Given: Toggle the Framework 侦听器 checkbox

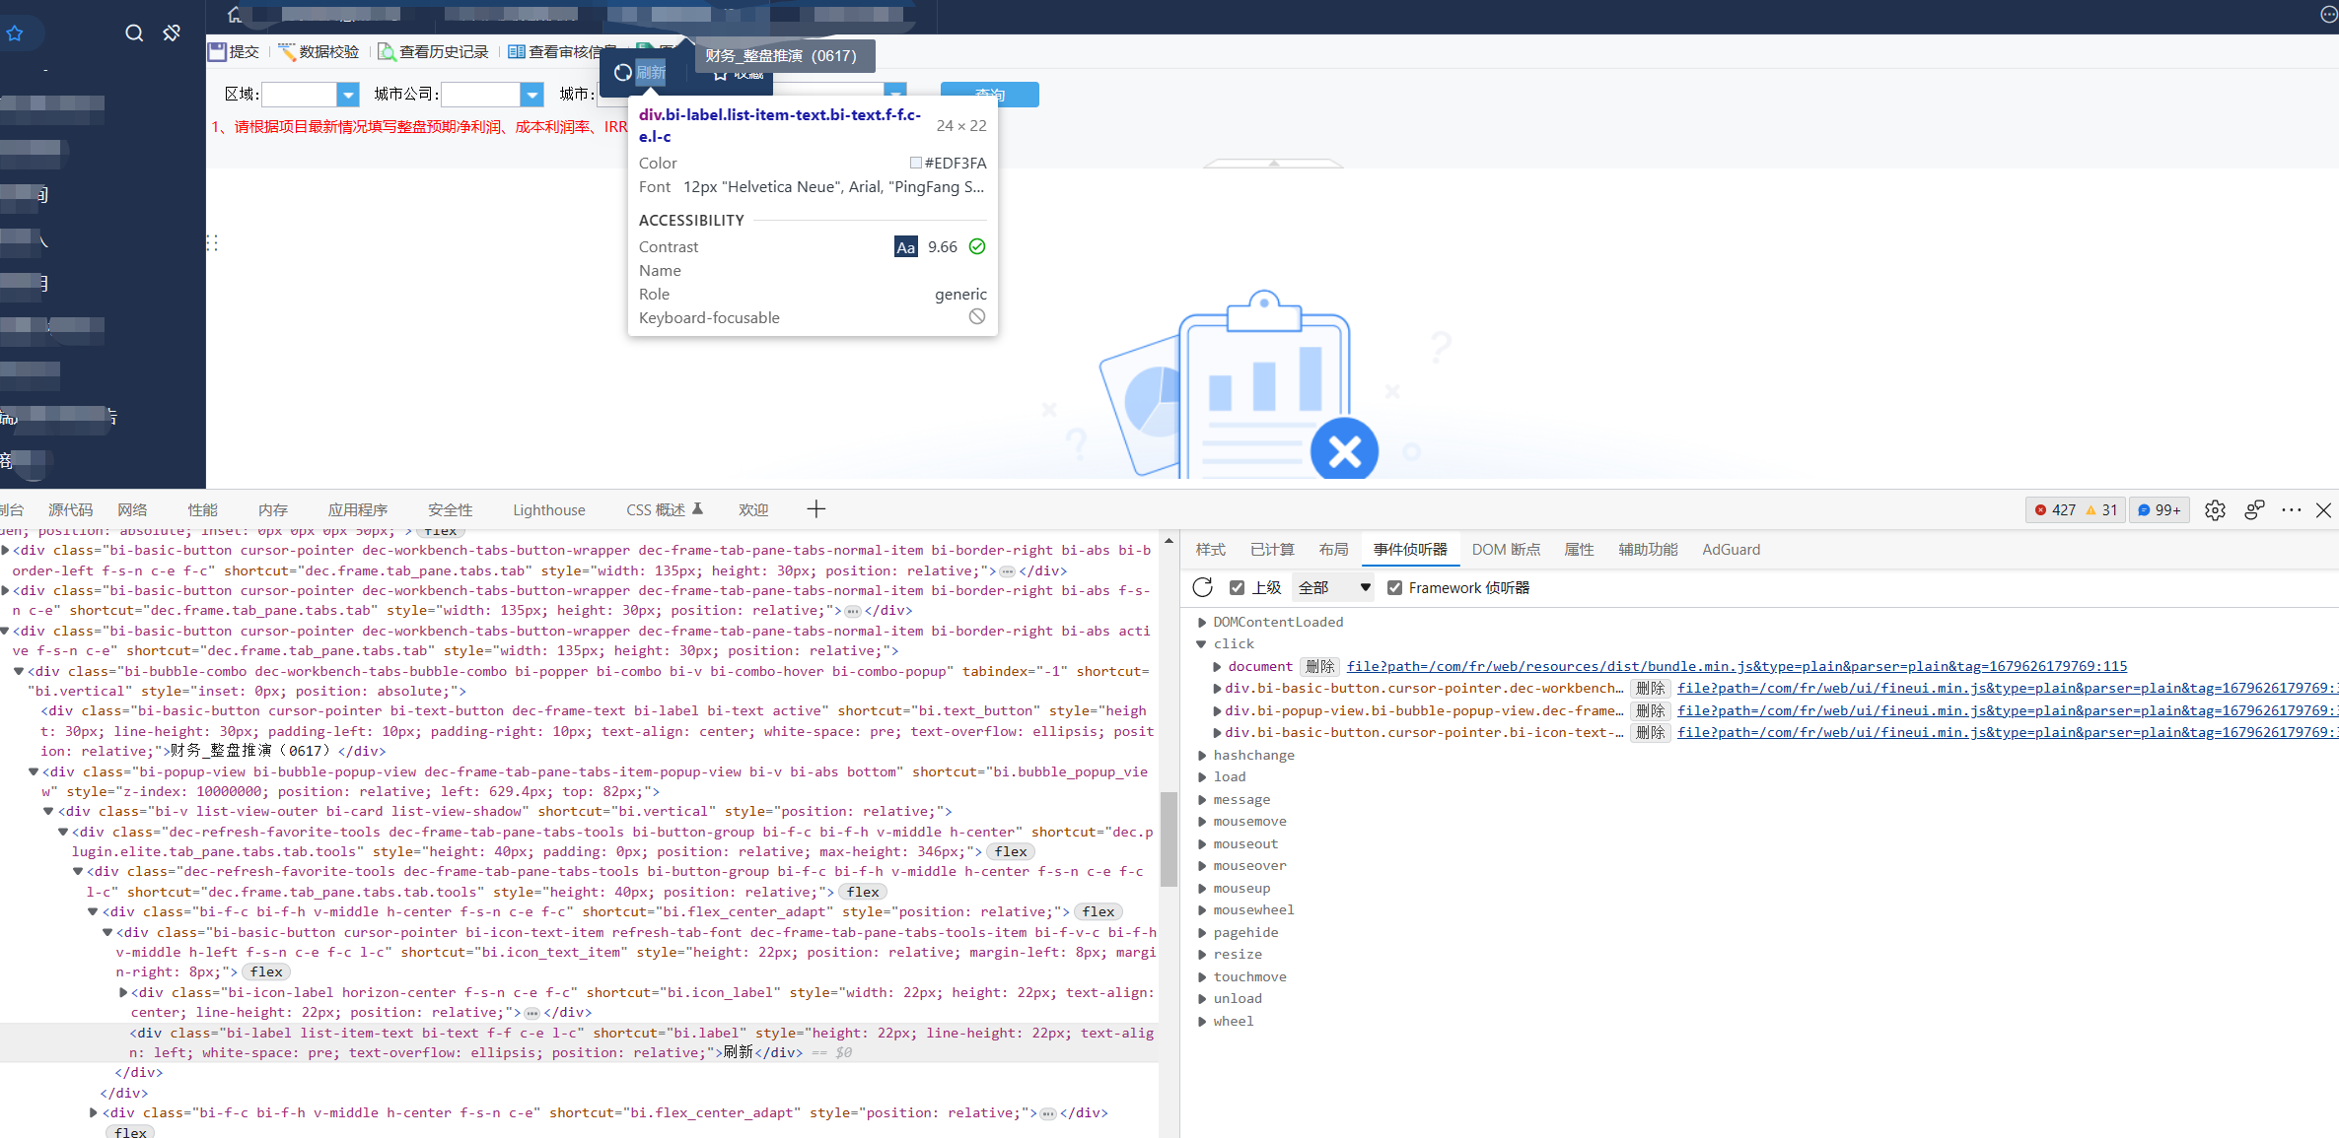Looking at the screenshot, I should 1394,587.
